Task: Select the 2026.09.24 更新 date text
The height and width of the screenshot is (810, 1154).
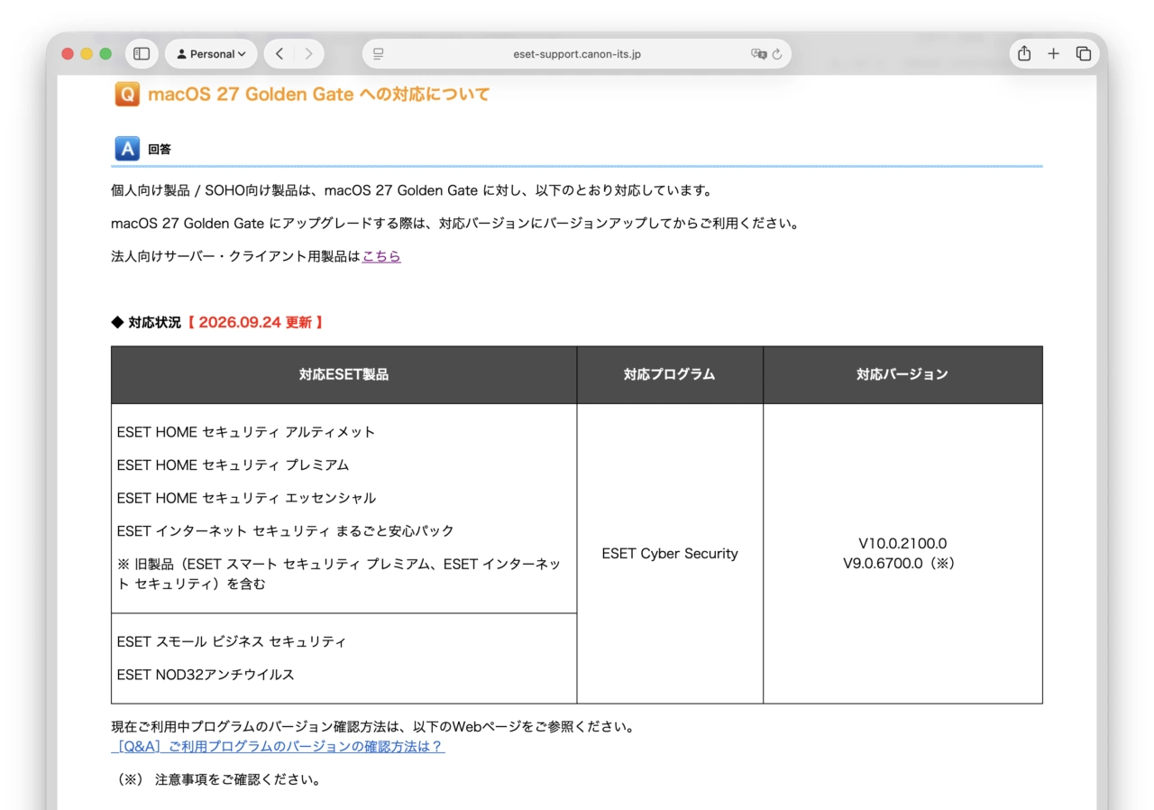Action: click(255, 322)
